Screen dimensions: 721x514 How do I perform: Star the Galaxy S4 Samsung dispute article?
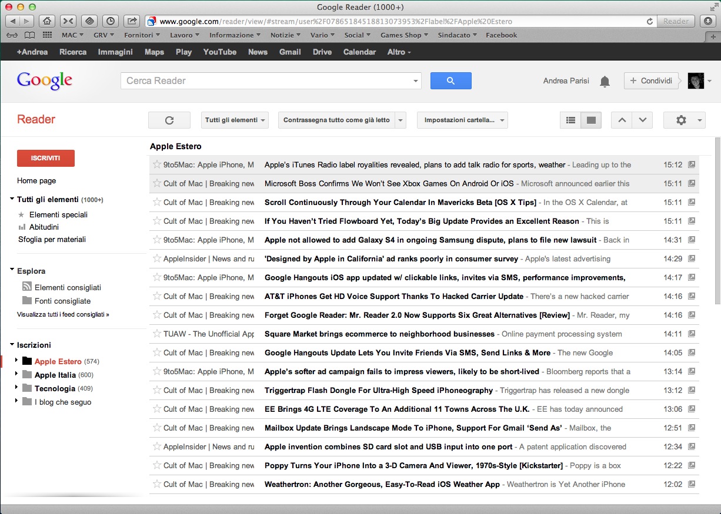157,240
